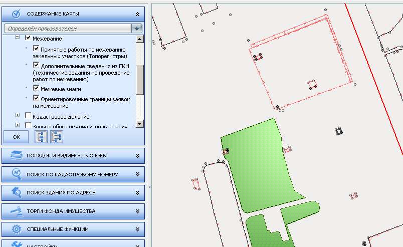Click the cadastral number search magnifier icon
This screenshot has height=247, width=403.
pyautogui.click(x=16, y=174)
